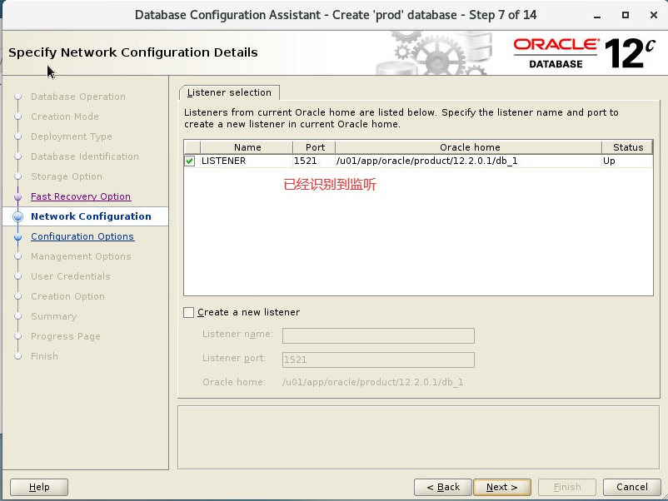This screenshot has width=668, height=501.
Task: Jump to Configuration Options step
Action: tap(82, 236)
